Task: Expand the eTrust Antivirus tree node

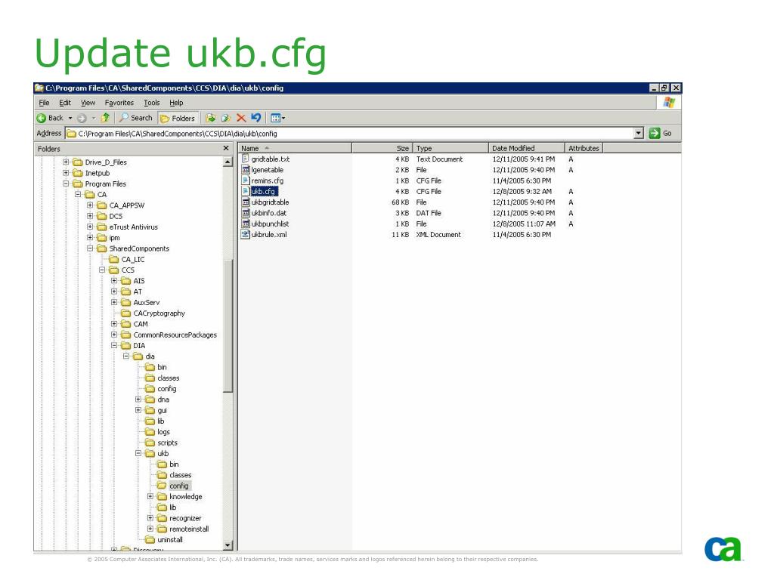Action: tap(90, 227)
